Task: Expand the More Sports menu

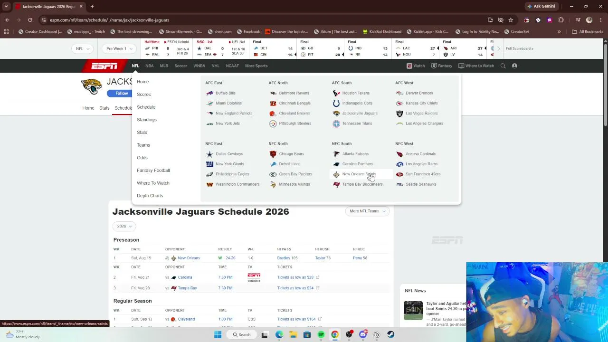Action: 256,66
